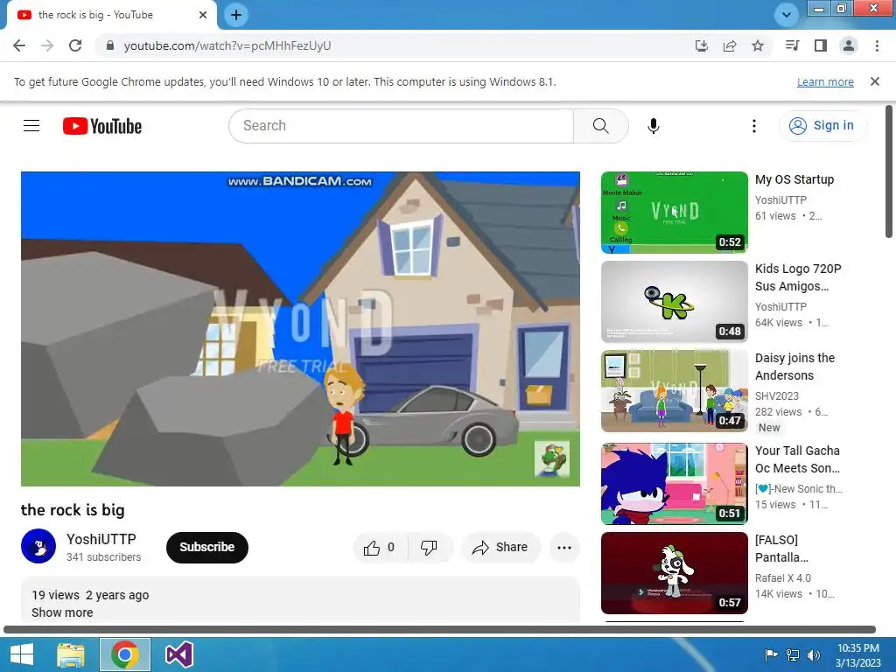Click the Sign in button
The image size is (896, 672).
(x=822, y=126)
